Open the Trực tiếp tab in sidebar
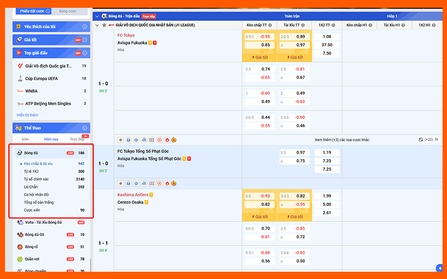The height and width of the screenshot is (279, 447). (77, 139)
